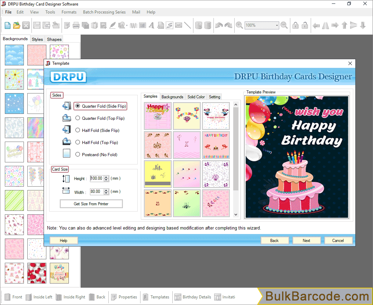Viewport: 373px width, 305px height.
Task: Select Quarter Fold (Top Flip) option
Action: point(78,118)
